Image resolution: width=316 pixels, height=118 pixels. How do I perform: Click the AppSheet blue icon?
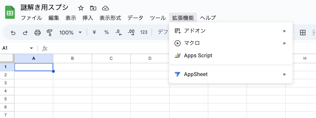coord(177,74)
